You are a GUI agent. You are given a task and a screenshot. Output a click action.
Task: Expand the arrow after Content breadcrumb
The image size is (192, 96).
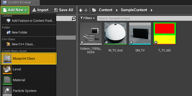[117, 10]
